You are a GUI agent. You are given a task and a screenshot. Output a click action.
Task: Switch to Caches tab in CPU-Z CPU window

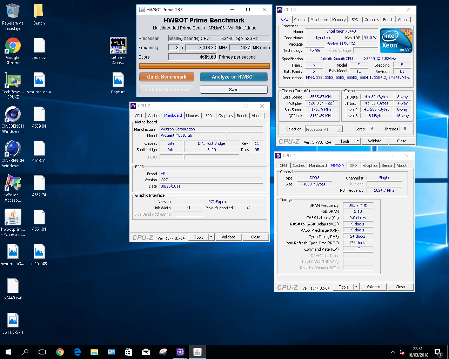pyautogui.click(x=300, y=20)
